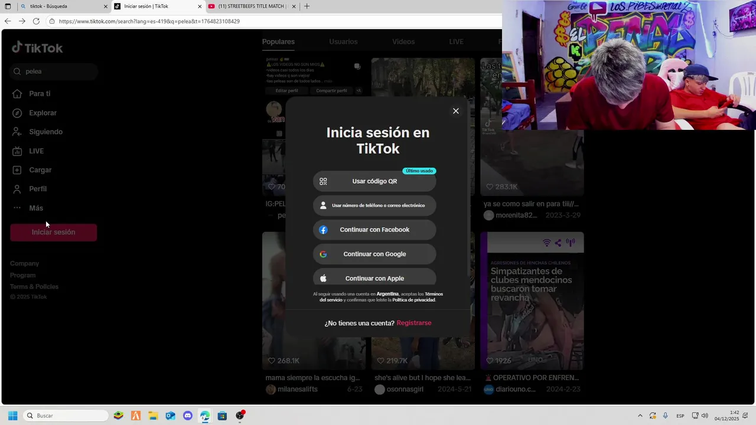Expand Program footer section
This screenshot has height=425, width=756.
tap(22, 275)
